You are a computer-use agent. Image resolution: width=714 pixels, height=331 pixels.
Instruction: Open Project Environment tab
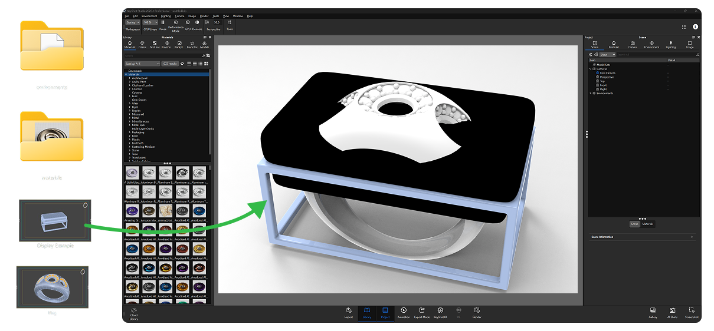651,45
